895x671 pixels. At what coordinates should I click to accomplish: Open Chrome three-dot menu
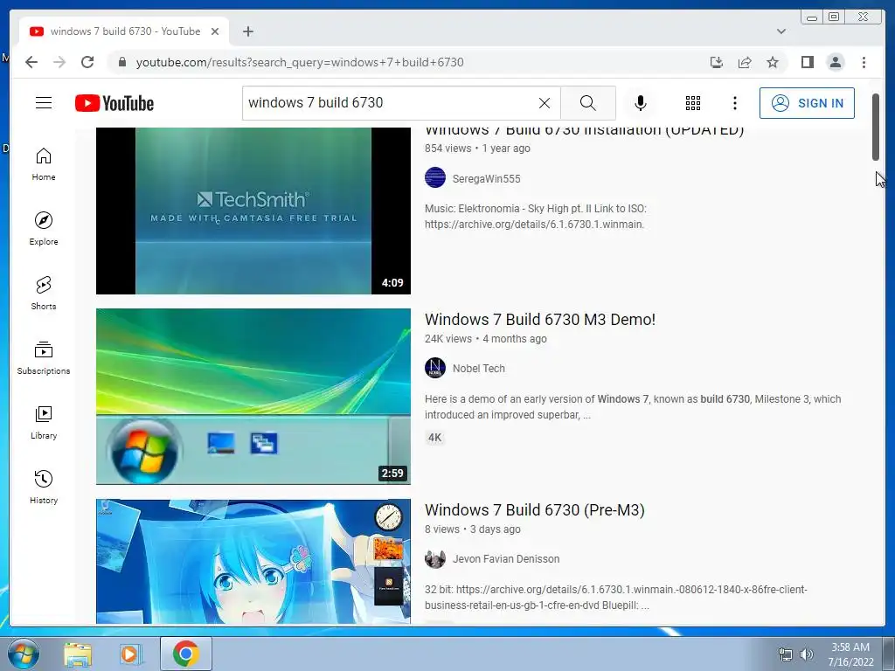(864, 62)
